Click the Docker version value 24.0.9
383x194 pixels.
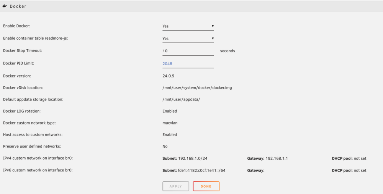168,76
